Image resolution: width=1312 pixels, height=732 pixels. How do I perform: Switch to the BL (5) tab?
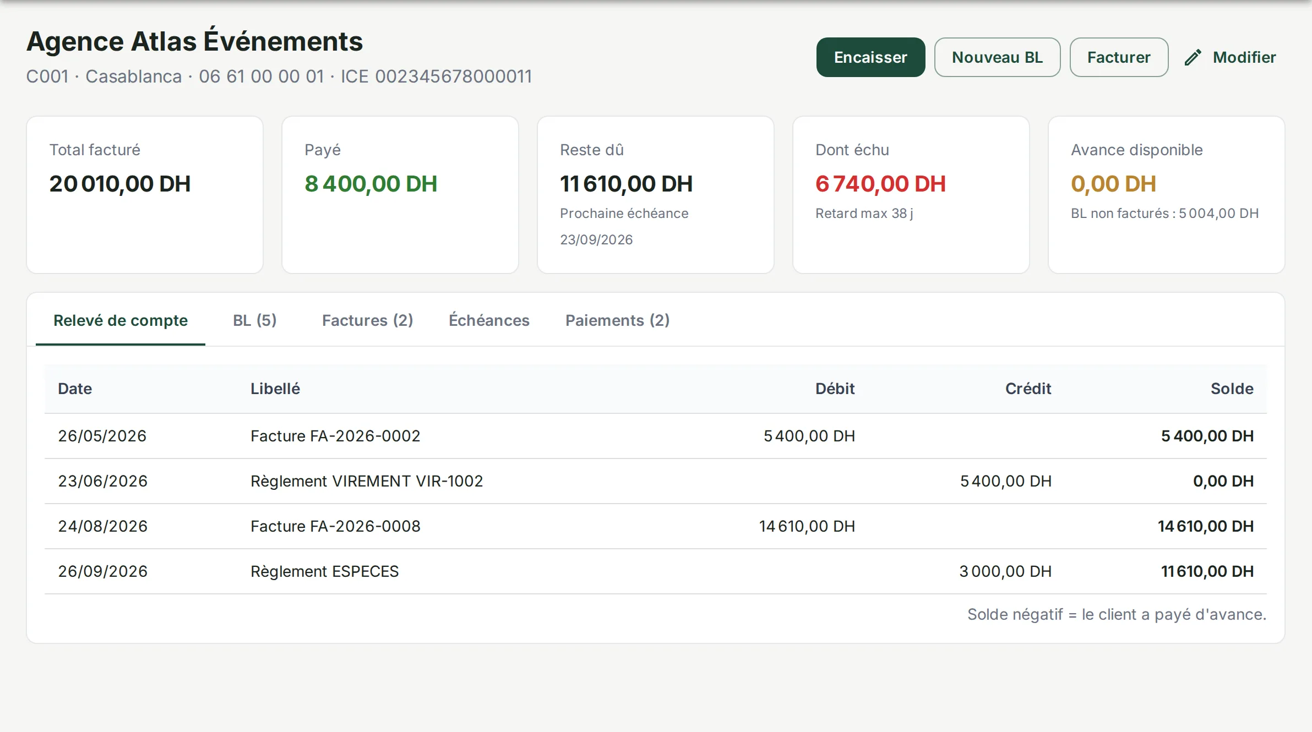255,320
